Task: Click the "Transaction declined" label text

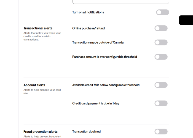Action: click(86, 132)
